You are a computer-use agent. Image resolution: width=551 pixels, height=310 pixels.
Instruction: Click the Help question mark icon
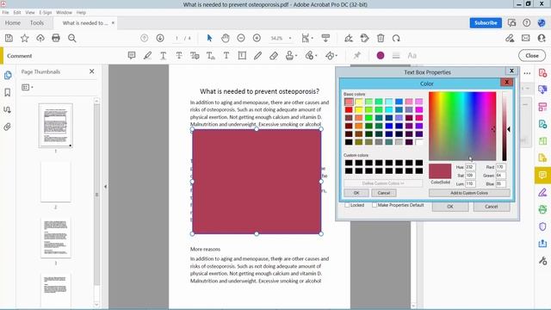(526, 23)
